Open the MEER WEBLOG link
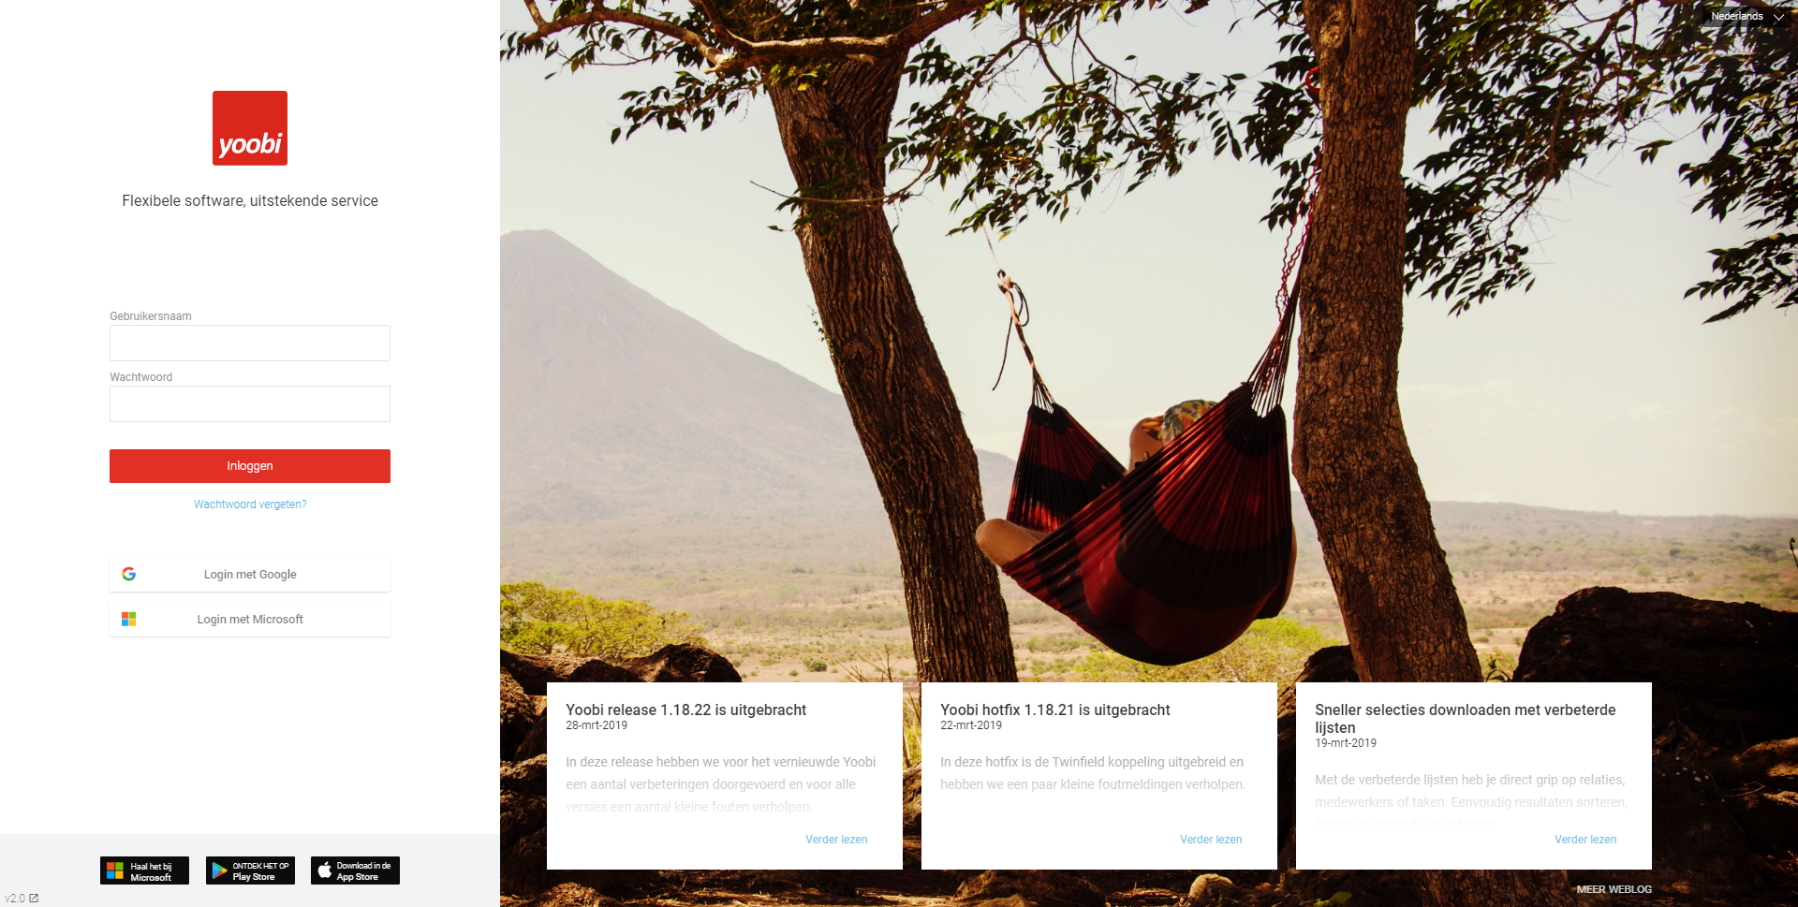The image size is (1798, 907). coord(1614,889)
